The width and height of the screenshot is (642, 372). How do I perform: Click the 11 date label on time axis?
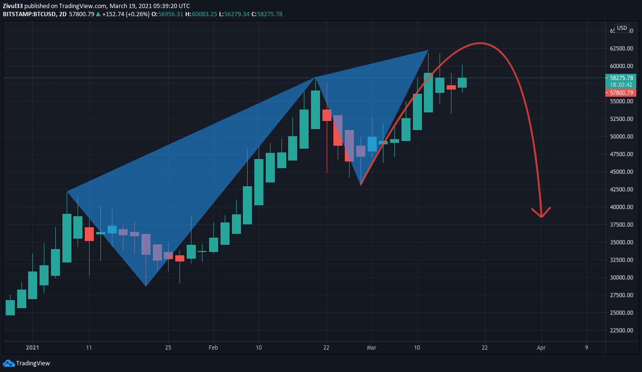pyautogui.click(x=89, y=348)
